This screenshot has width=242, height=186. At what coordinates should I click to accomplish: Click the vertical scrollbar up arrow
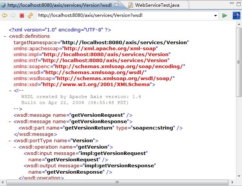coord(239,24)
